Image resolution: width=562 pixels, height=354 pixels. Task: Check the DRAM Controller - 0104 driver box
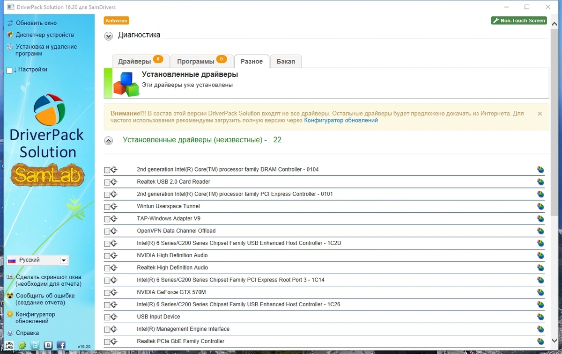(x=107, y=170)
